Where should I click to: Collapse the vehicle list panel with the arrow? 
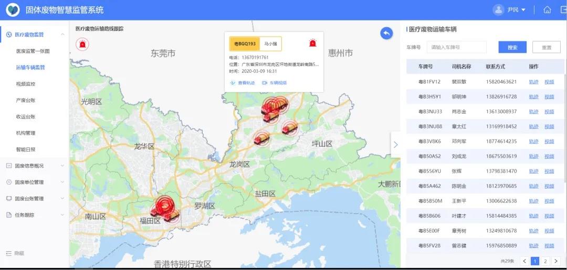pyautogui.click(x=395, y=145)
